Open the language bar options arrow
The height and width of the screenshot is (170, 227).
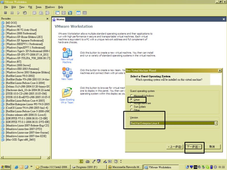[x=121, y=161]
